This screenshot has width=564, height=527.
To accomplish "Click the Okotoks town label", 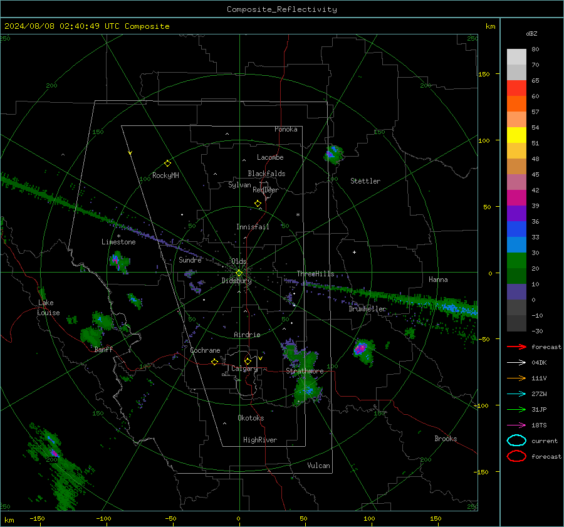I will pos(251,418).
